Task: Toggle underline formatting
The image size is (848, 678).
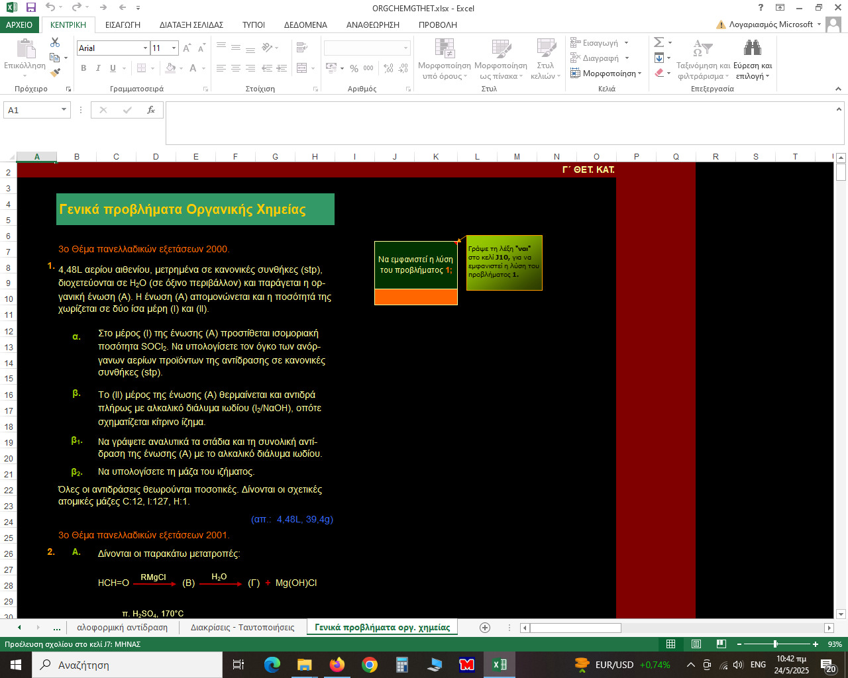Action: [113, 68]
